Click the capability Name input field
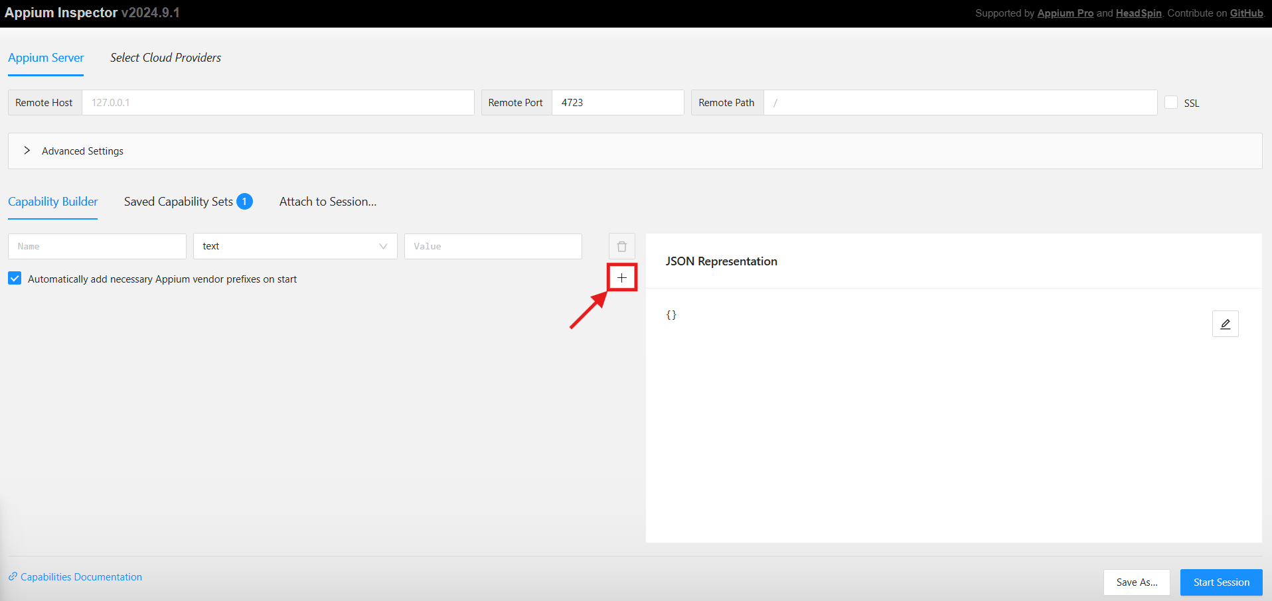The width and height of the screenshot is (1272, 601). 97,246
